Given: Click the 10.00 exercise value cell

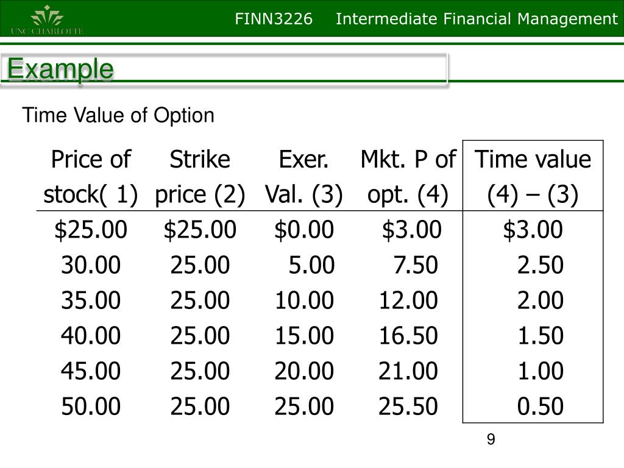Looking at the screenshot, I should tap(304, 300).
